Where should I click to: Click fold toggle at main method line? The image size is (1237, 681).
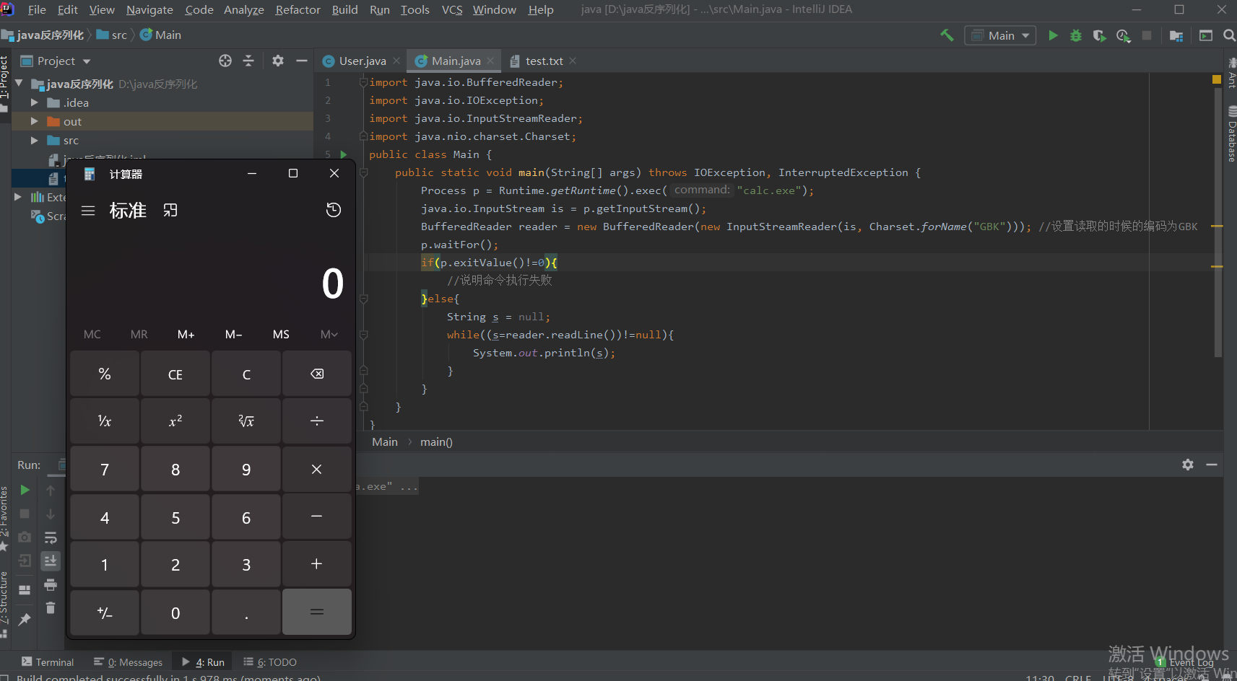[364, 172]
